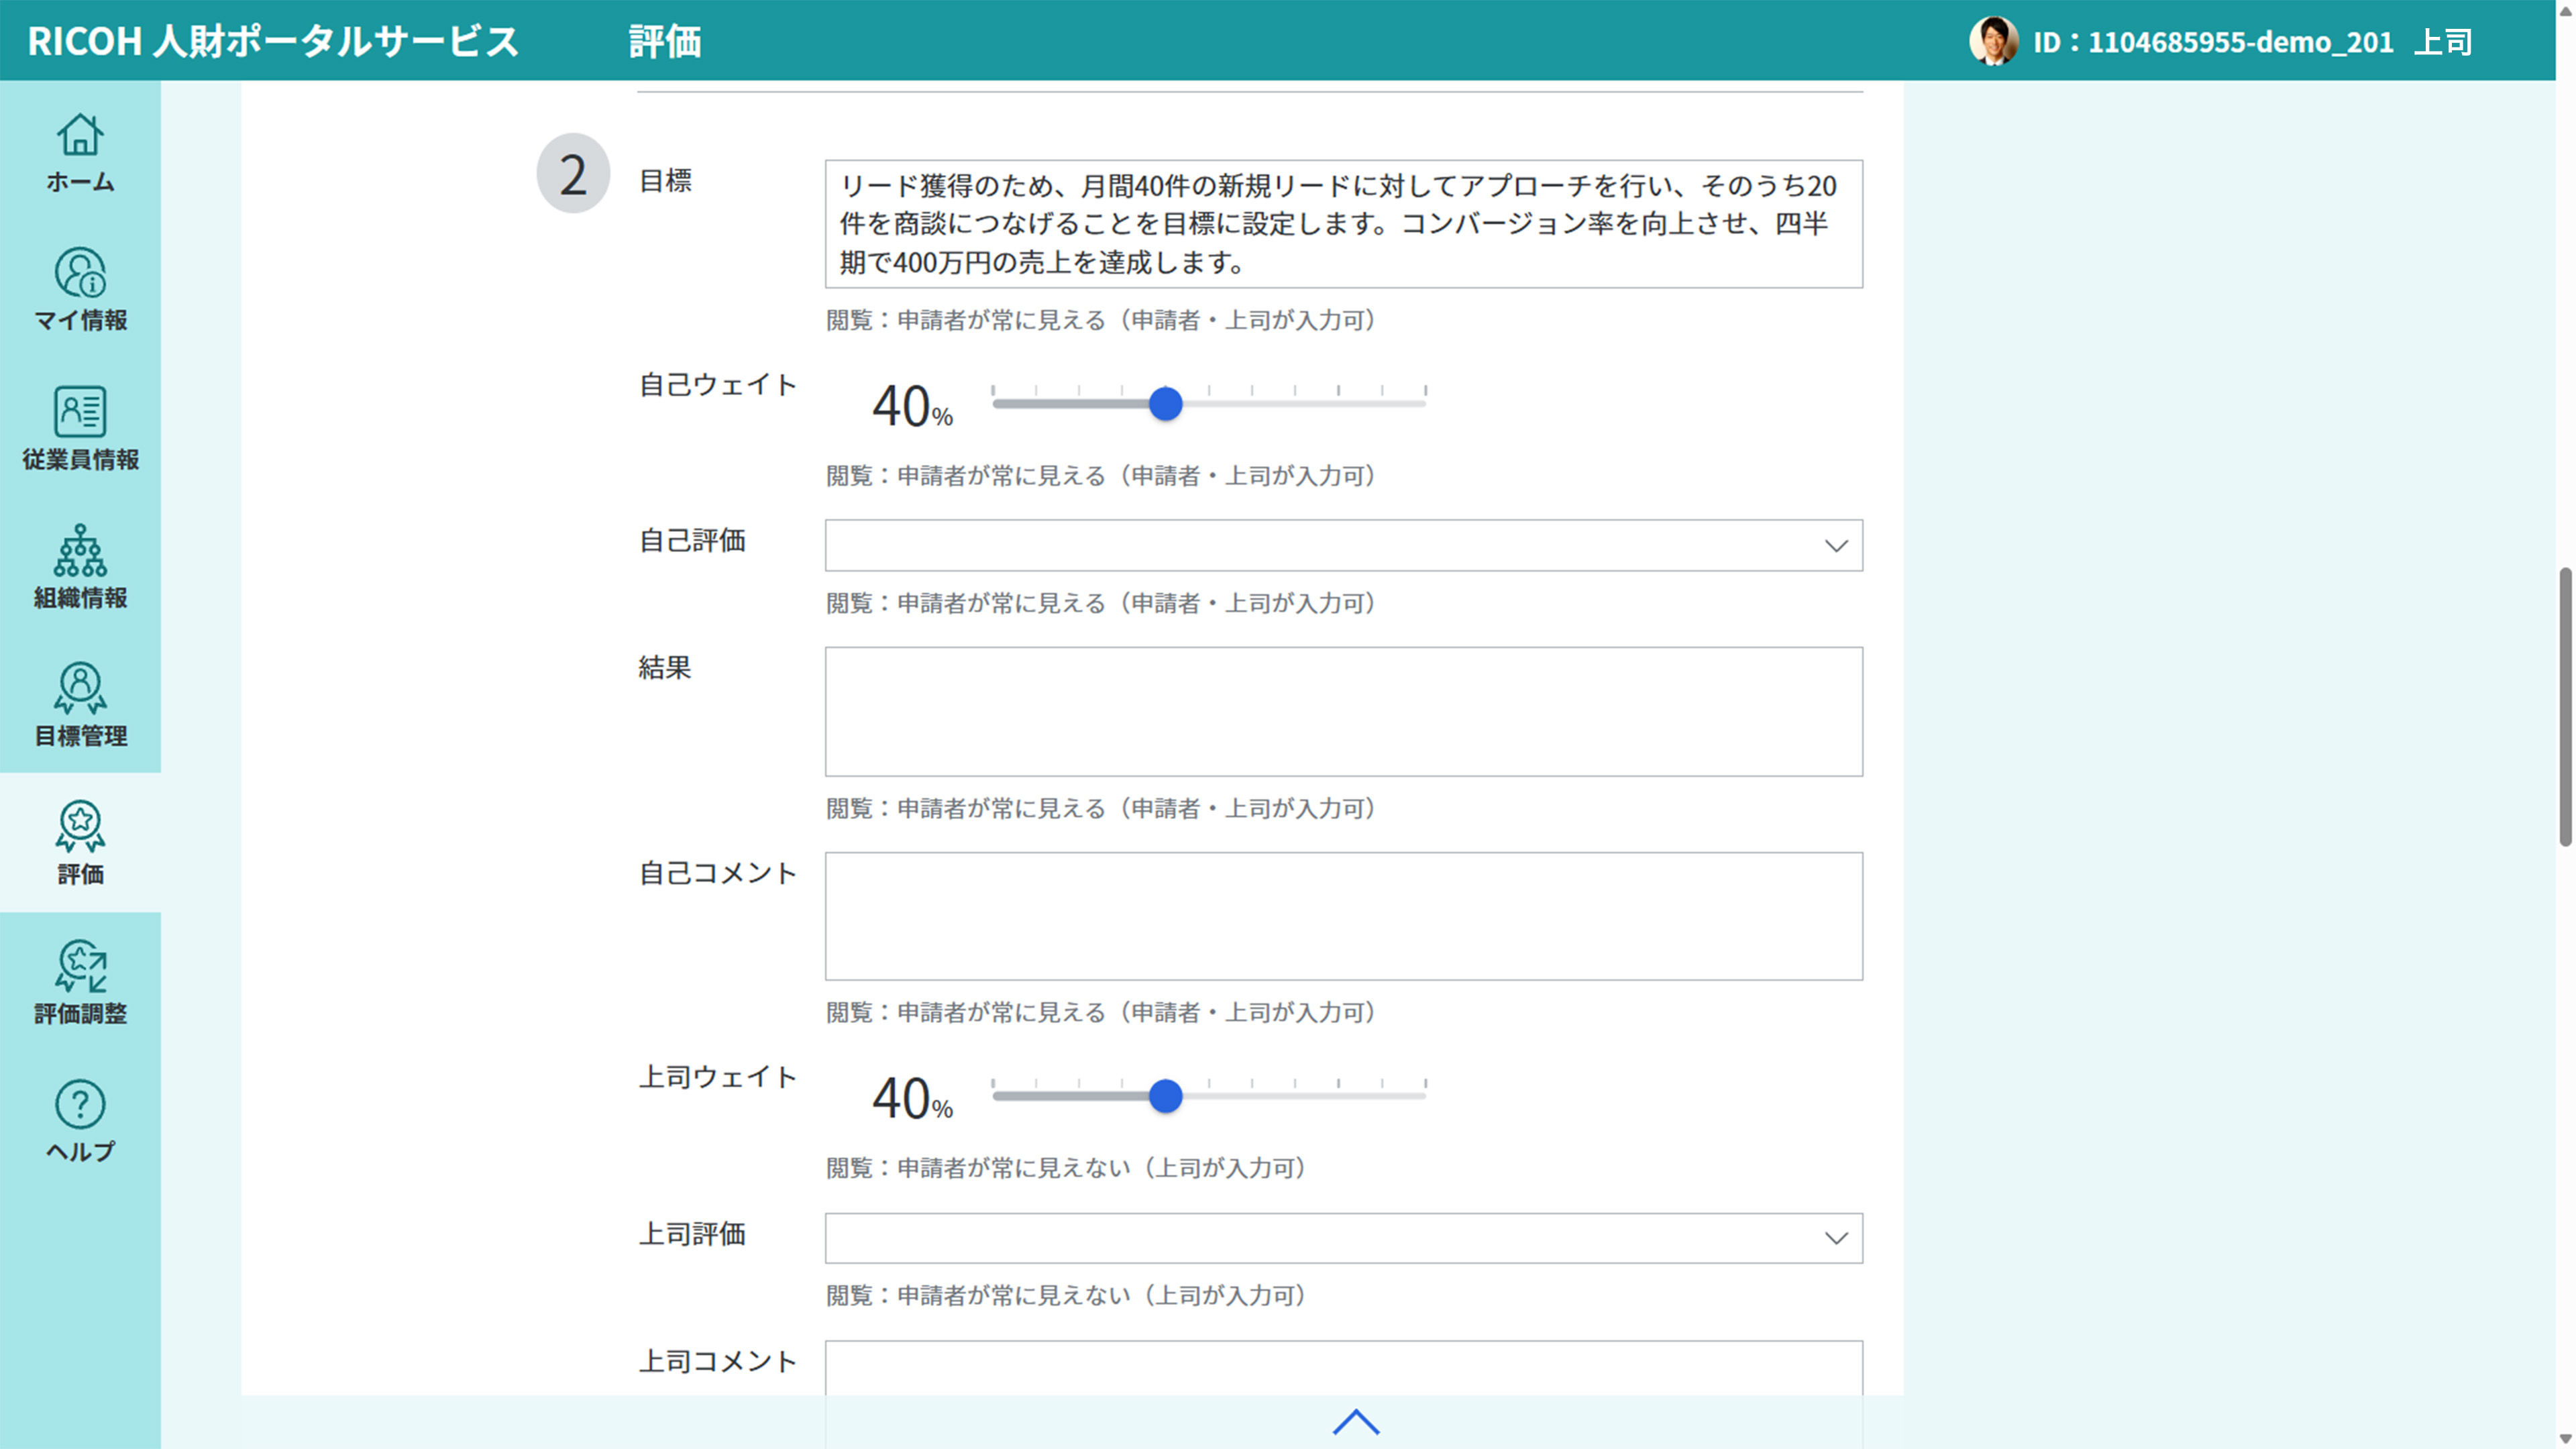
Task: Click the RICOH 人財ポータルサービス title link
Action: coord(273,41)
